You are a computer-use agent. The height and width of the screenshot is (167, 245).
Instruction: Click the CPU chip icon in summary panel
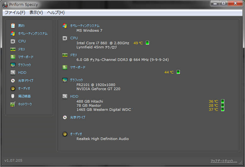[x=65, y=38]
